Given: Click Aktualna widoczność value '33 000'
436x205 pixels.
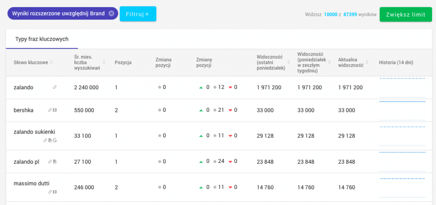Looking at the screenshot, I should (x=347, y=110).
